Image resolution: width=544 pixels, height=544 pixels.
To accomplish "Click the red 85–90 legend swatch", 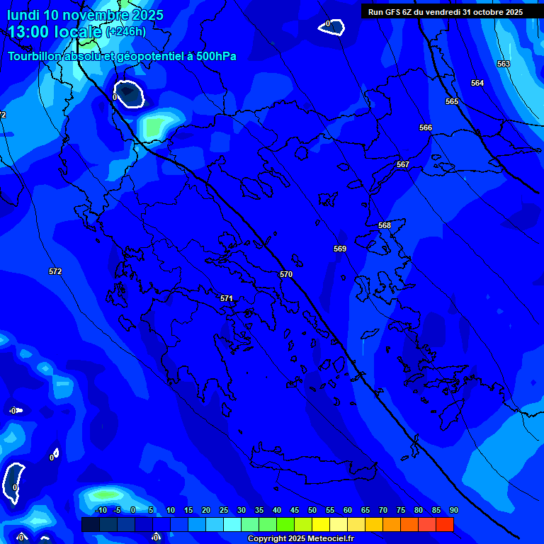I will 445,524.
